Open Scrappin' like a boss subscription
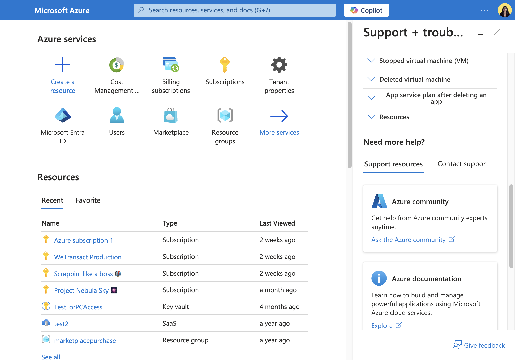This screenshot has width=515, height=360. [88, 274]
